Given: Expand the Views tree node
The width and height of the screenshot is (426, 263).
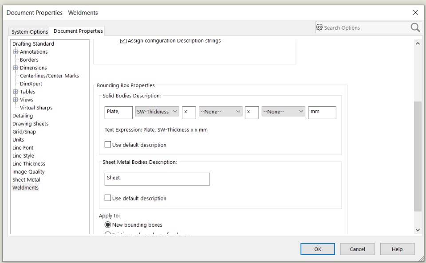Looking at the screenshot, I should pos(16,100).
